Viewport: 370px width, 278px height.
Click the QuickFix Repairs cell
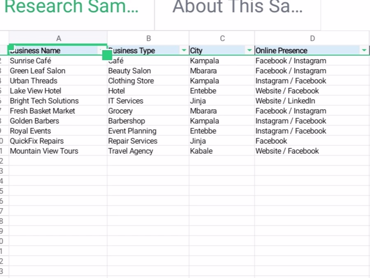pos(58,141)
